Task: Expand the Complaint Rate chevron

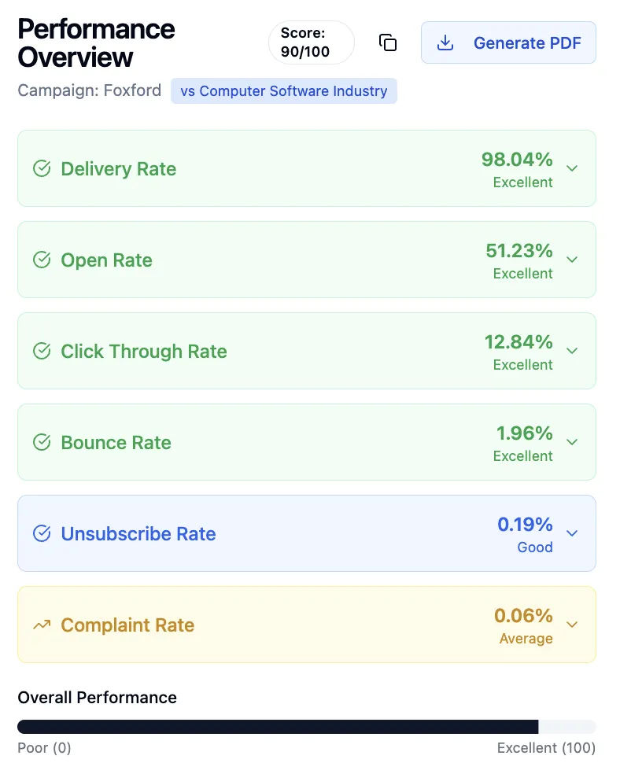Action: (572, 625)
